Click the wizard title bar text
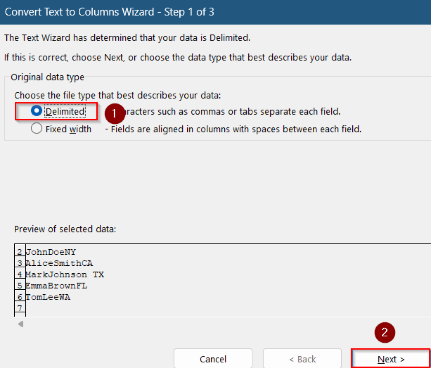 pos(109,12)
